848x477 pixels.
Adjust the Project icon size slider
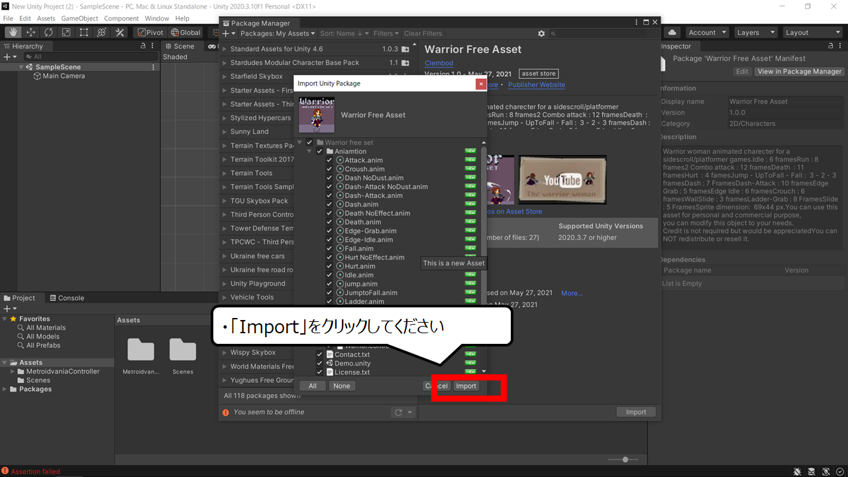click(x=624, y=460)
